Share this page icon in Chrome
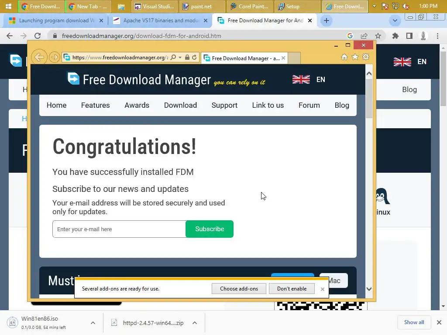Screen dimensions: 447x335 (364, 36)
